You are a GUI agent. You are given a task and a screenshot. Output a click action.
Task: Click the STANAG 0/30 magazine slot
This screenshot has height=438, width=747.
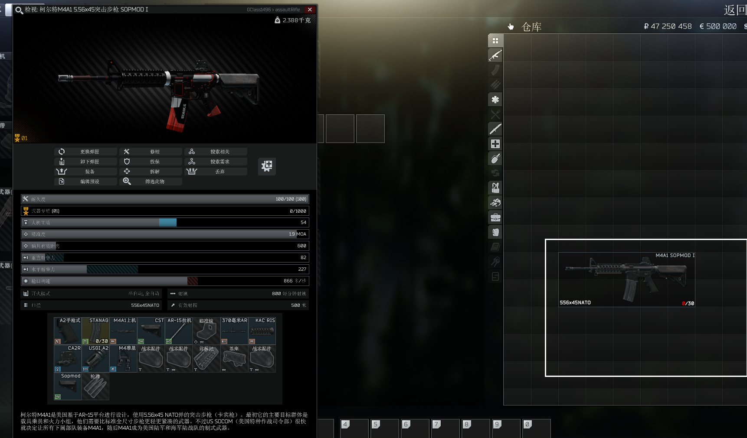pyautogui.click(x=95, y=331)
